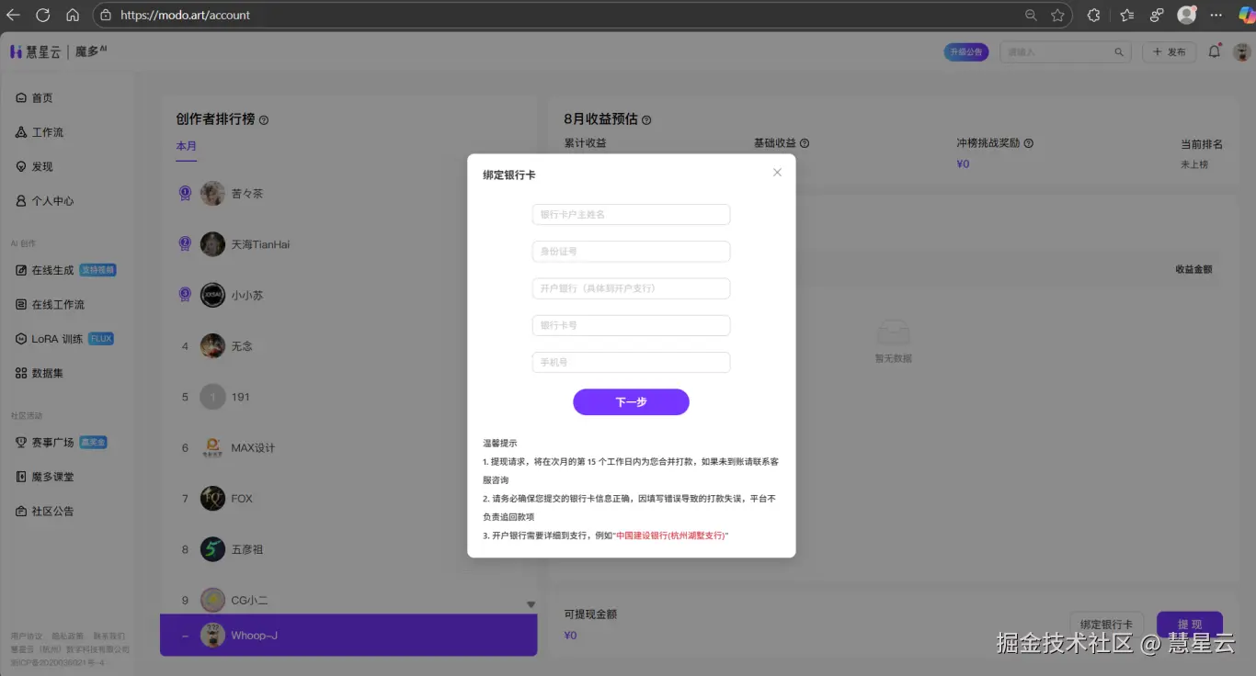Click the help icon beside 8月收益预估
Screen dimensions: 1256x676
pyautogui.click(x=646, y=120)
